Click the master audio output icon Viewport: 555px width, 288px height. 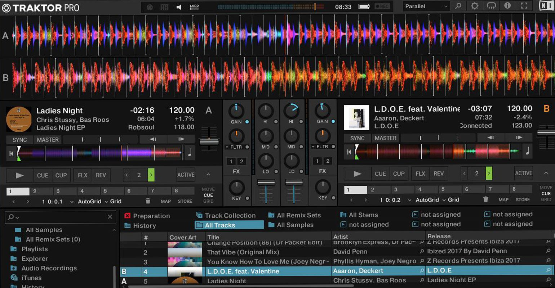tap(179, 6)
